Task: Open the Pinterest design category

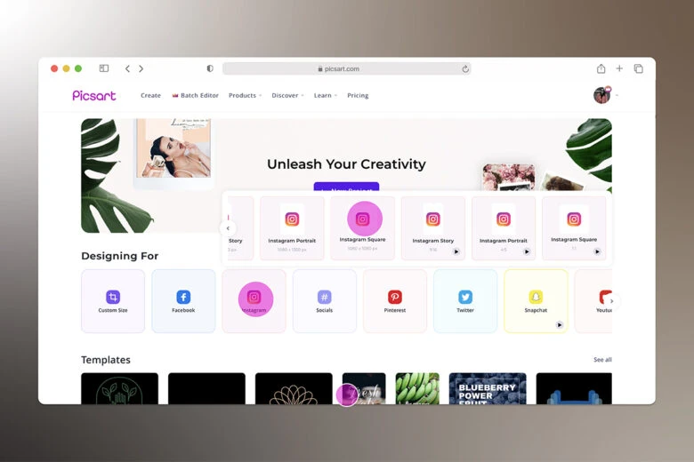Action: tap(395, 300)
